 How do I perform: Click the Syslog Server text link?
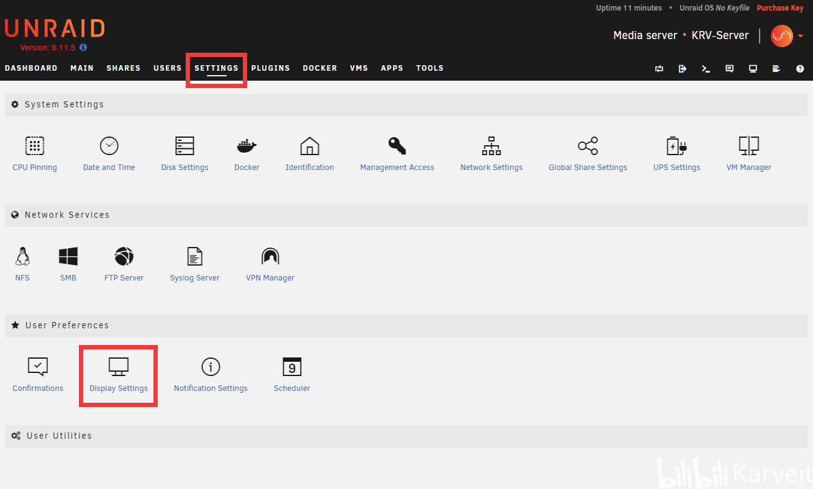195,278
